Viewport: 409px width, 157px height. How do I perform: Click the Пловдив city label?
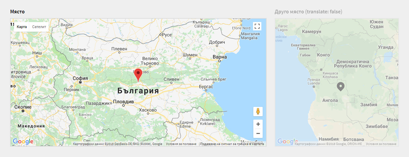(123, 102)
